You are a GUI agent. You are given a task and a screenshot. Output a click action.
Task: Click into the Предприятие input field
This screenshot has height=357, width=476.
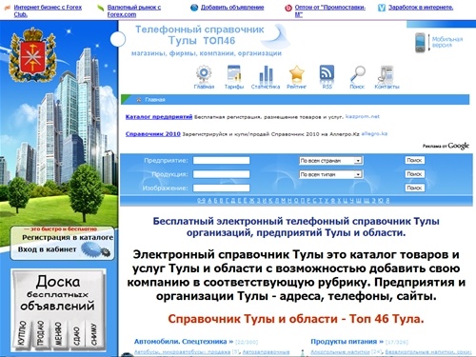point(222,161)
